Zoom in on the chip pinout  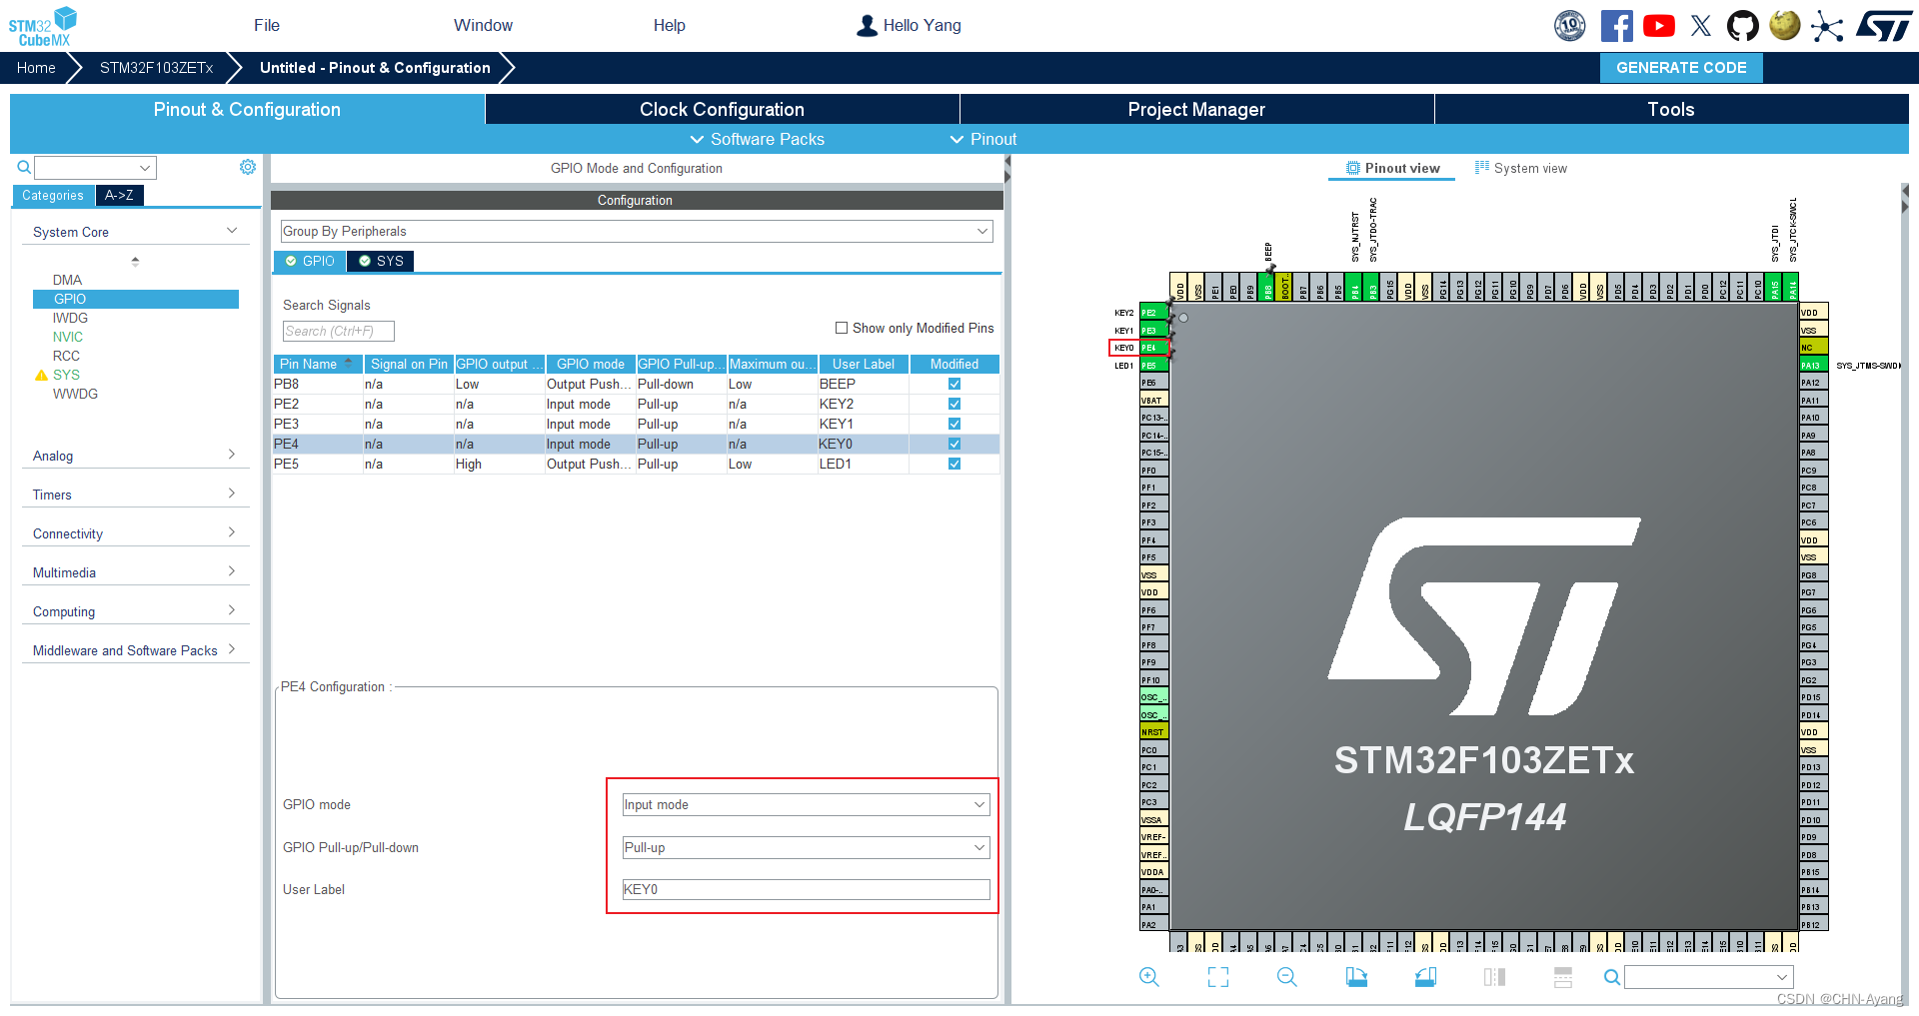click(1149, 977)
